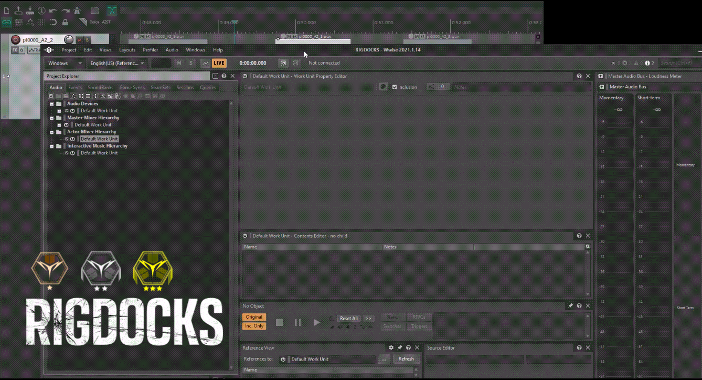Viewport: 702px width, 380px height.
Task: Open the Layouts menu in Wwise
Action: click(x=127, y=50)
